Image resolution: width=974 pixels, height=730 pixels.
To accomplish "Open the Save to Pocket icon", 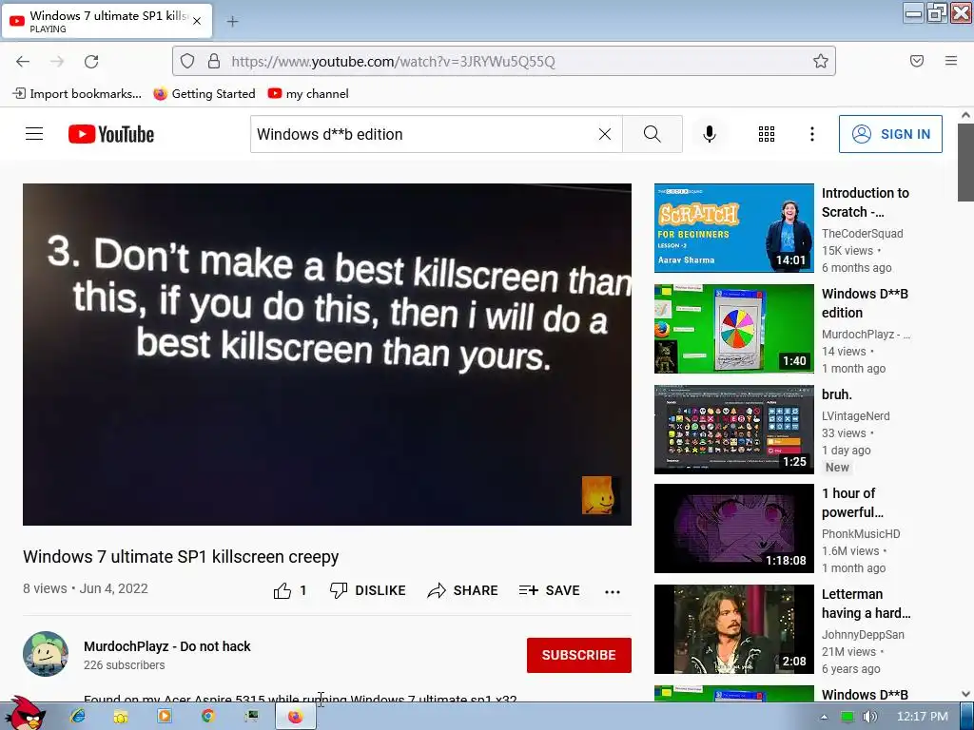I will click(x=917, y=61).
